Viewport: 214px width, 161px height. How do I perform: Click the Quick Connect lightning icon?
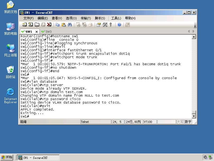[x=31, y=25]
